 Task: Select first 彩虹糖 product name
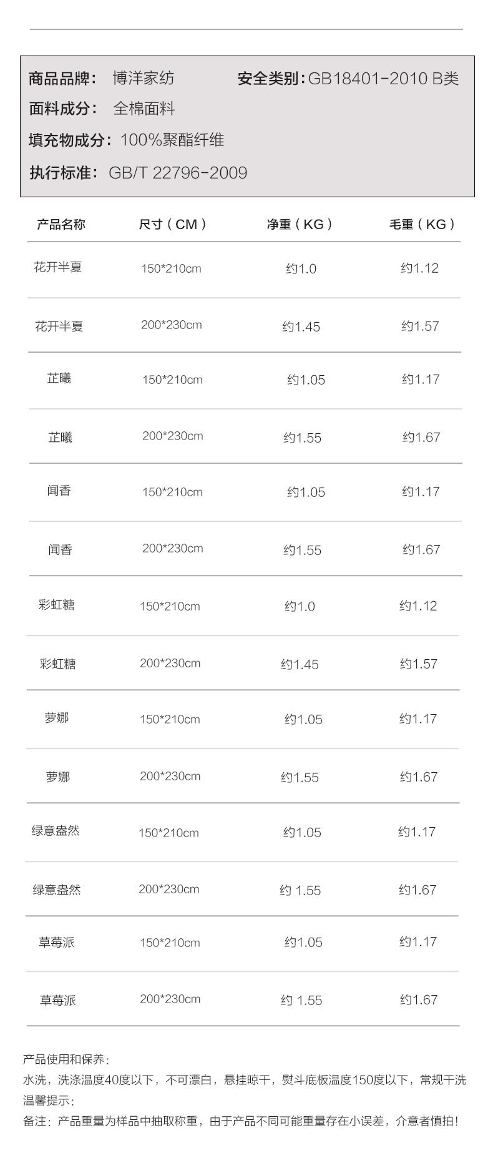click(x=57, y=605)
